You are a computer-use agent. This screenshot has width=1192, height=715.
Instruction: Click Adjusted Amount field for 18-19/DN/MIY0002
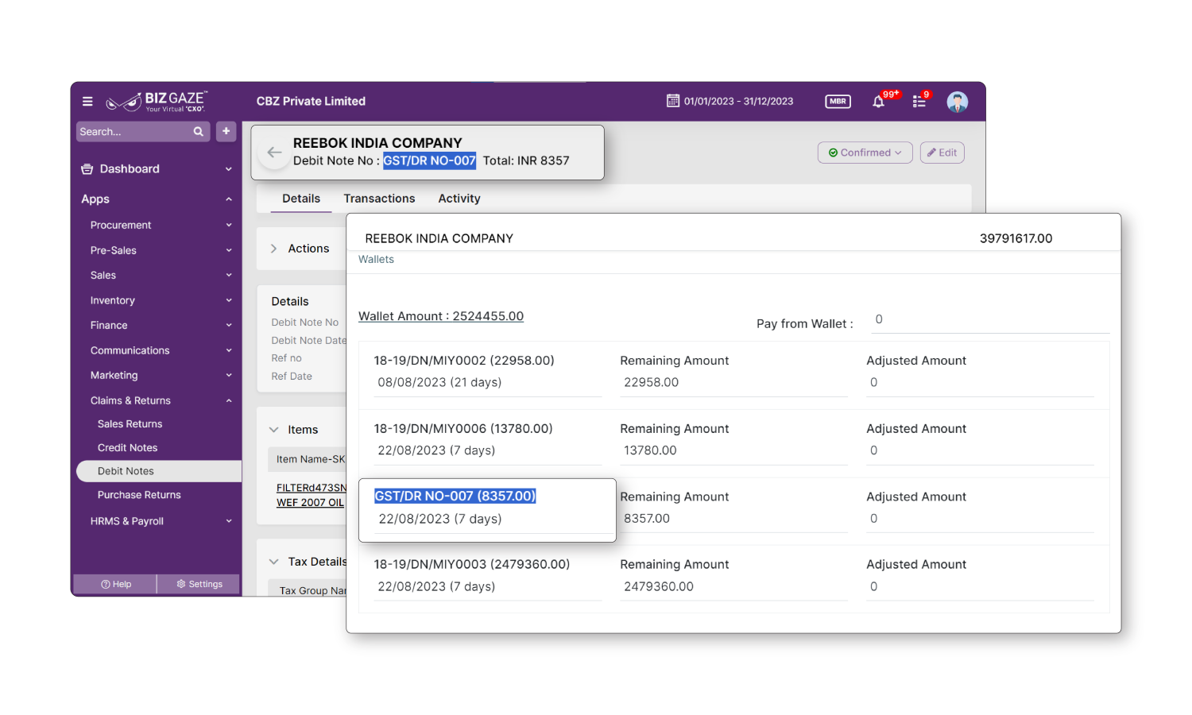tap(980, 383)
